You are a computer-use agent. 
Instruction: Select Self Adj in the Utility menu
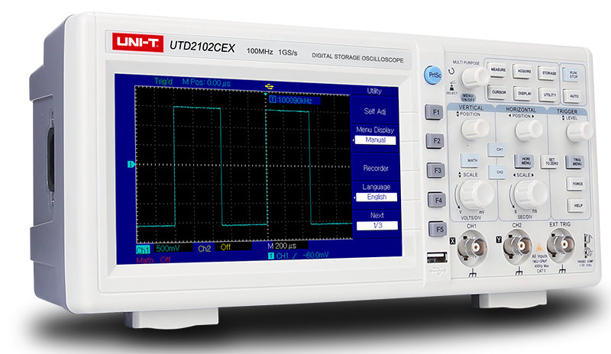coord(374,111)
